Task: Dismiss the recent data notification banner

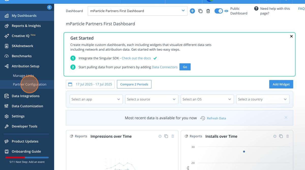Action: [x=286, y=117]
